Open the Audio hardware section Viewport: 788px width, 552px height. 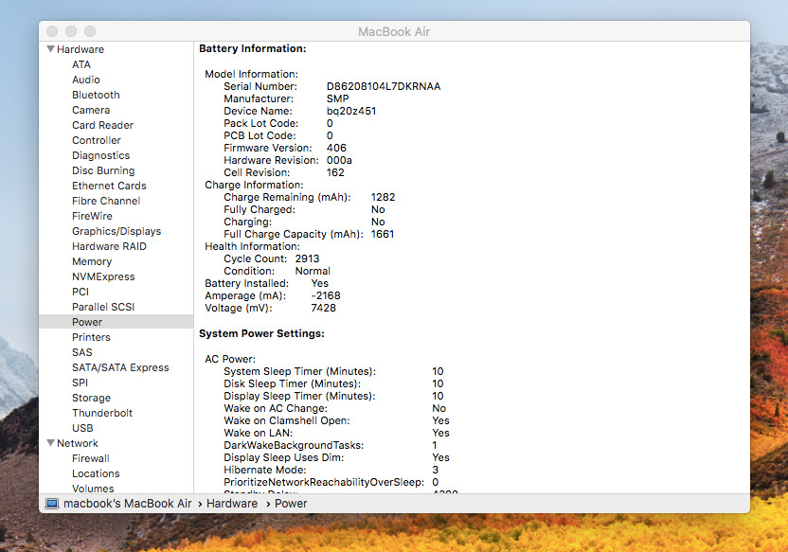pos(85,80)
